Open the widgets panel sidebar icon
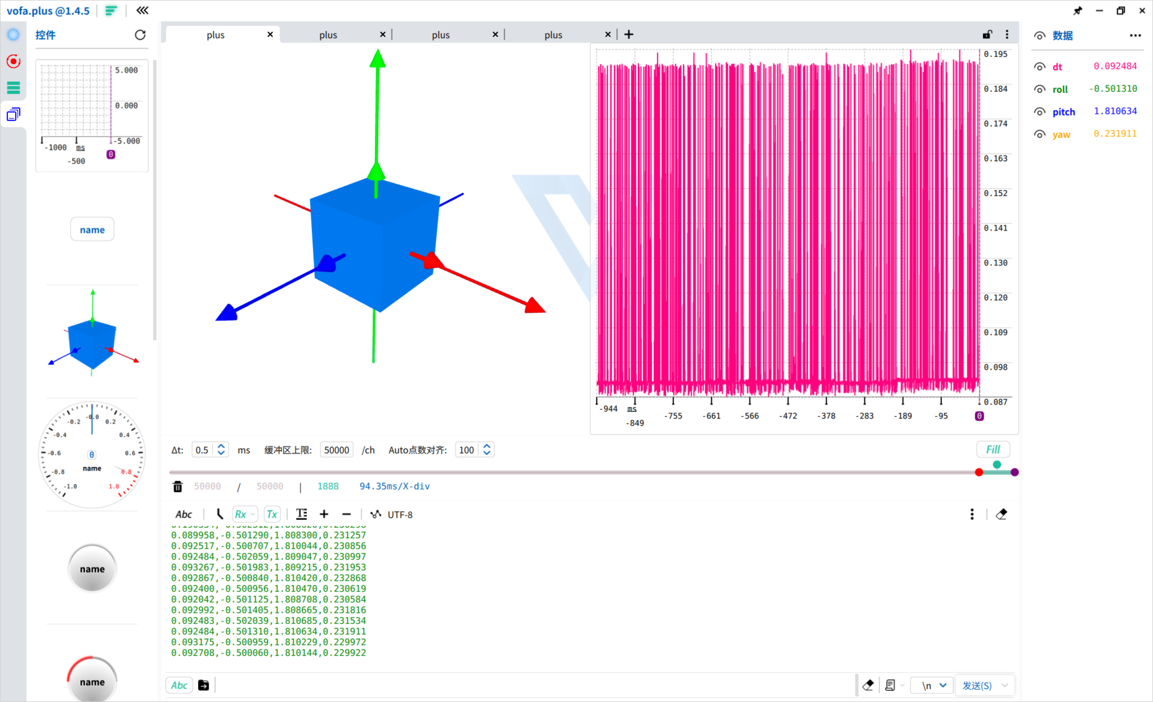The width and height of the screenshot is (1153, 702). point(13,114)
